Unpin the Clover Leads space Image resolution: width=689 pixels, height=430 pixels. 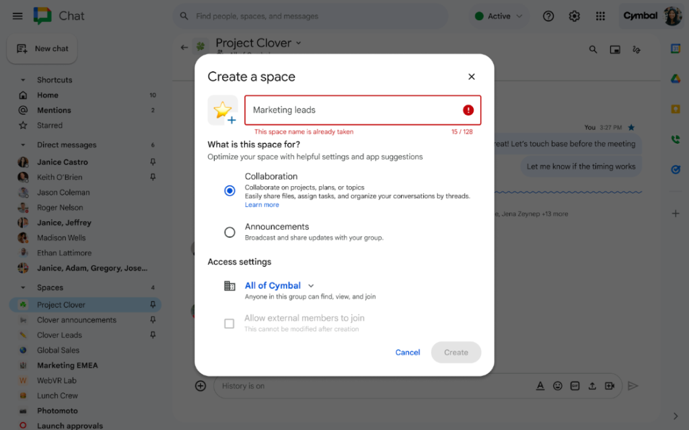pyautogui.click(x=153, y=335)
